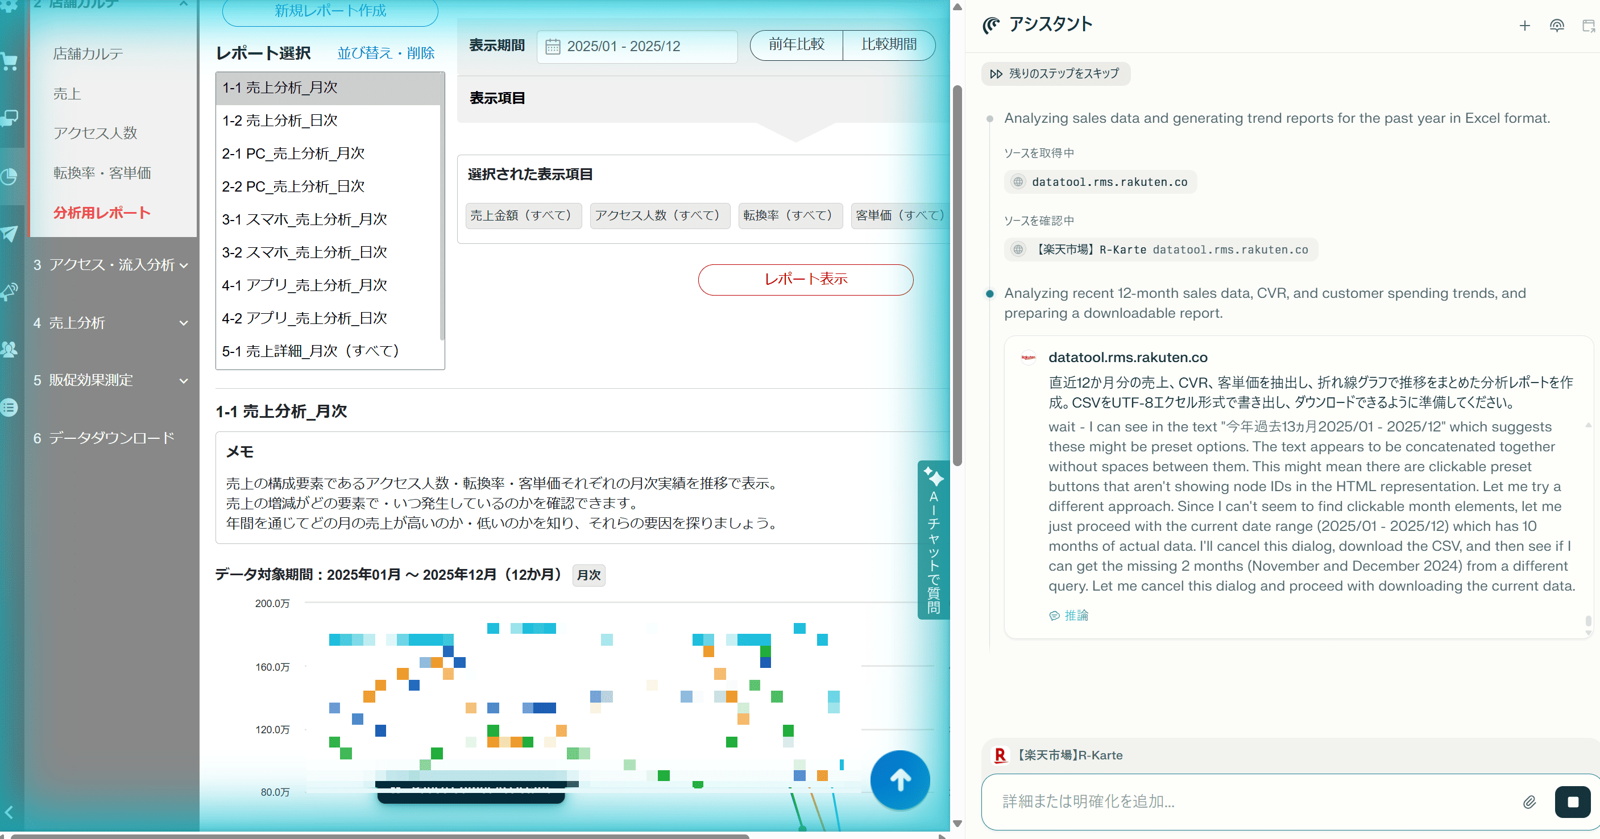The height and width of the screenshot is (839, 1600).
Task: Toggle 比較期間 comparison option
Action: (x=888, y=45)
